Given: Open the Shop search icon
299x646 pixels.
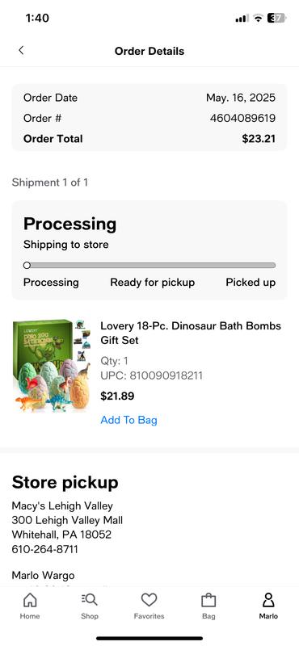Looking at the screenshot, I should 90,600.
